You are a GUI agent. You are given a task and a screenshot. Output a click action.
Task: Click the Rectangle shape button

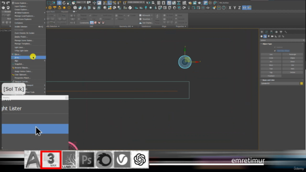pos(293,54)
